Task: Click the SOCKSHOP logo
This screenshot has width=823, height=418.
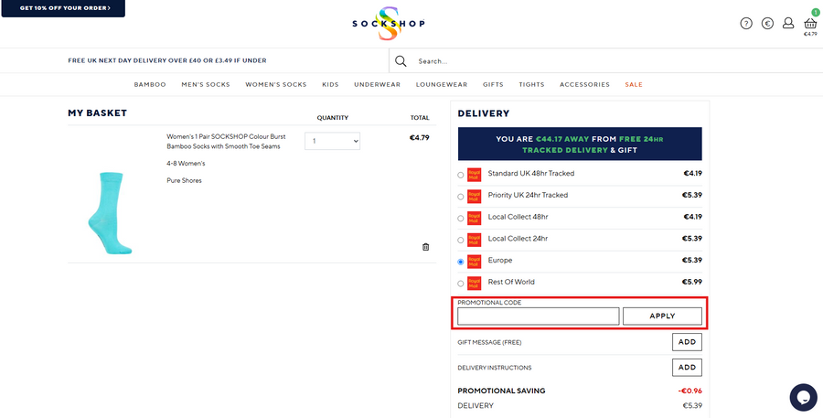Action: pyautogui.click(x=389, y=23)
